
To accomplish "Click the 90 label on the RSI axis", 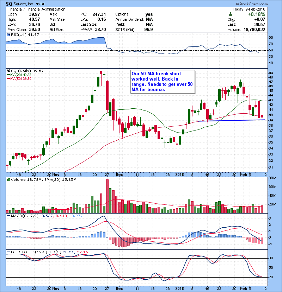I will [271, 37].
